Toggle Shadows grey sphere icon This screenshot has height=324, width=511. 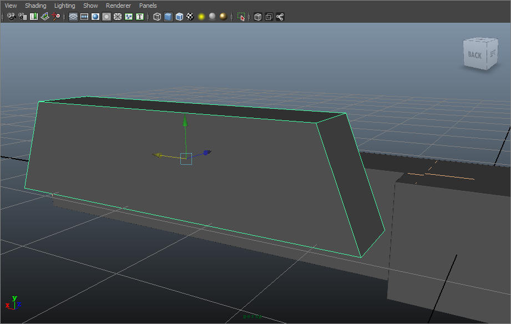click(x=212, y=17)
